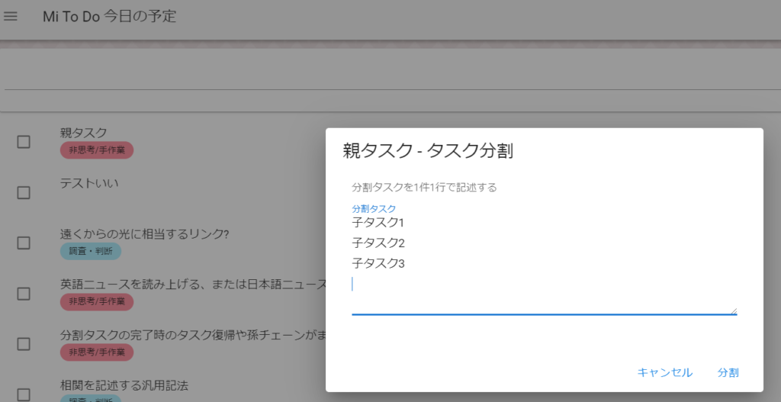Select the 相関を記述する汎用記法 task text
Viewport: 781px width, 402px height.
coord(124,384)
